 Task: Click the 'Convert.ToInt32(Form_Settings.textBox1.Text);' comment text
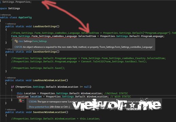pyautogui.click(x=114, y=62)
